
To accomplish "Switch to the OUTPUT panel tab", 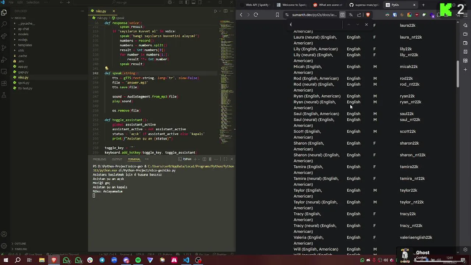I will (x=117, y=159).
